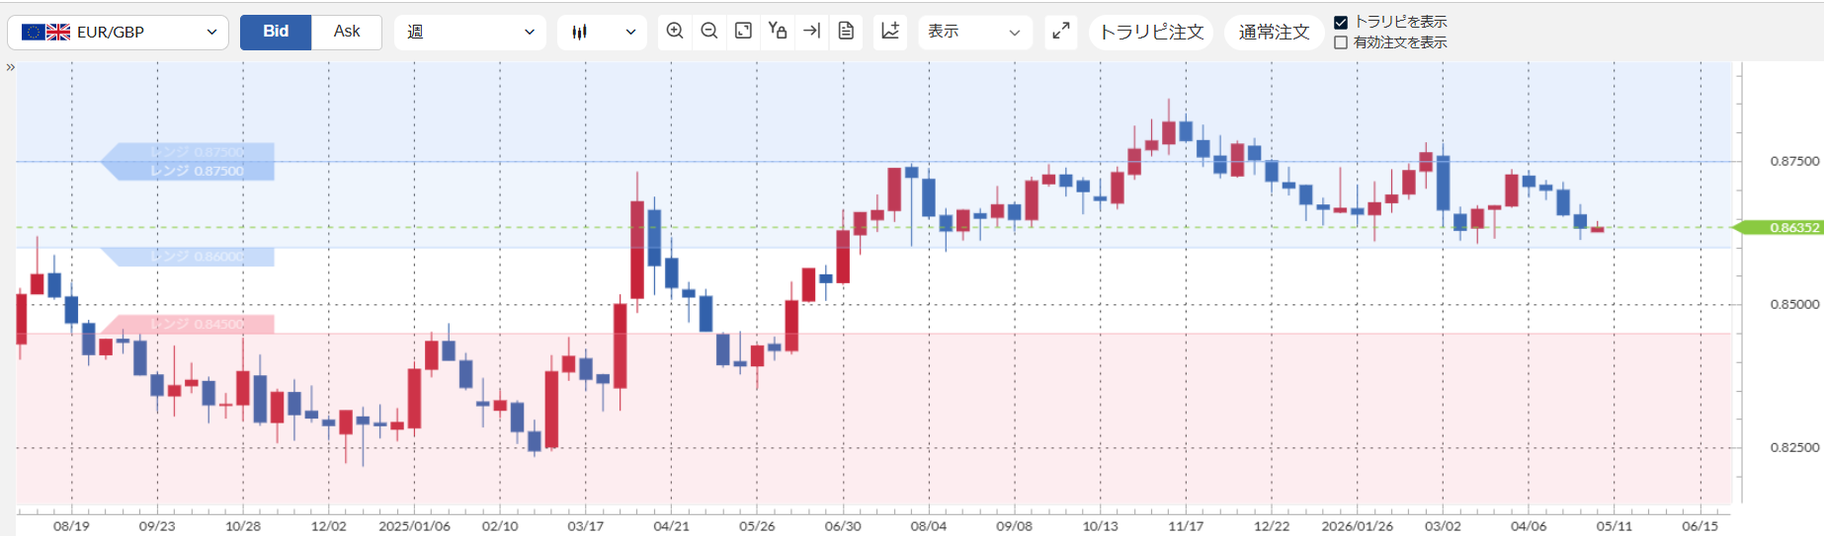1824x536 pixels.
Task: Click the トラリピ注文 button
Action: point(1151,33)
